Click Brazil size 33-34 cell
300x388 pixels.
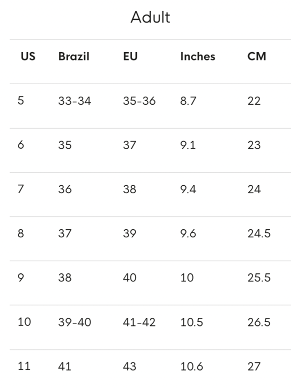74,101
